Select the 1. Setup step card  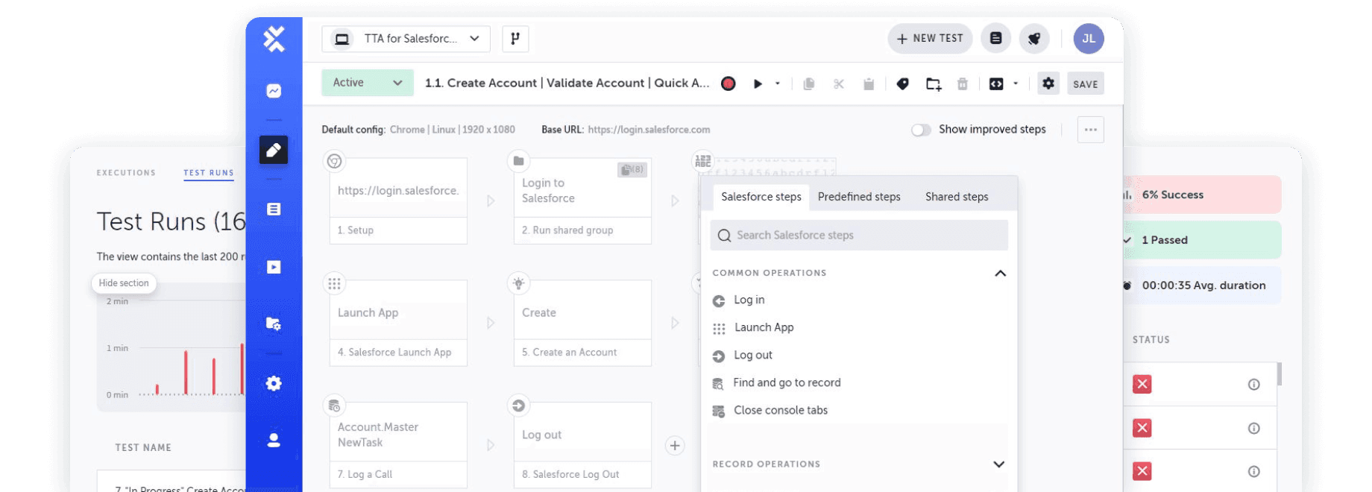[398, 201]
